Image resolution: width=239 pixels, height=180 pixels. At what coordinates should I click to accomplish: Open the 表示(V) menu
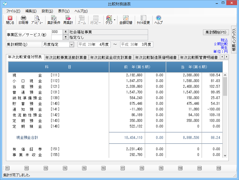(x=64, y=11)
